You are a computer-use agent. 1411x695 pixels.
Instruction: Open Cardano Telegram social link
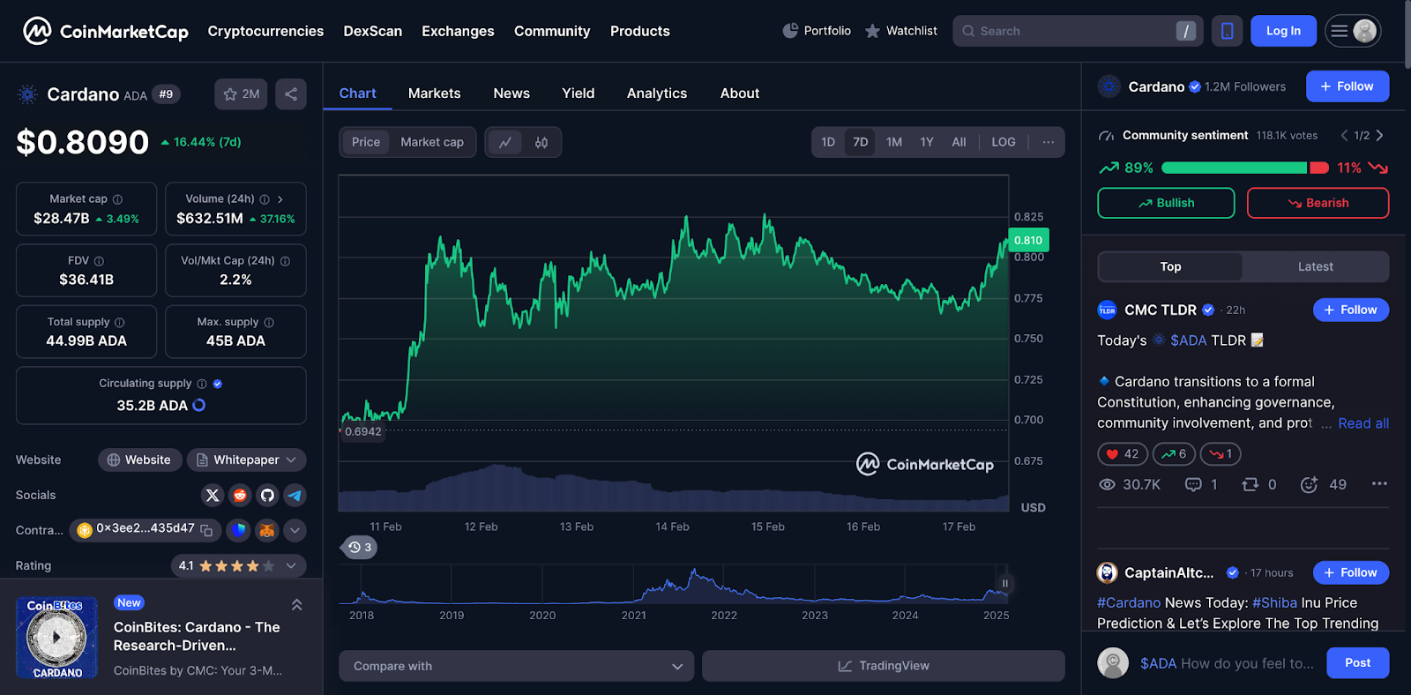[295, 496]
